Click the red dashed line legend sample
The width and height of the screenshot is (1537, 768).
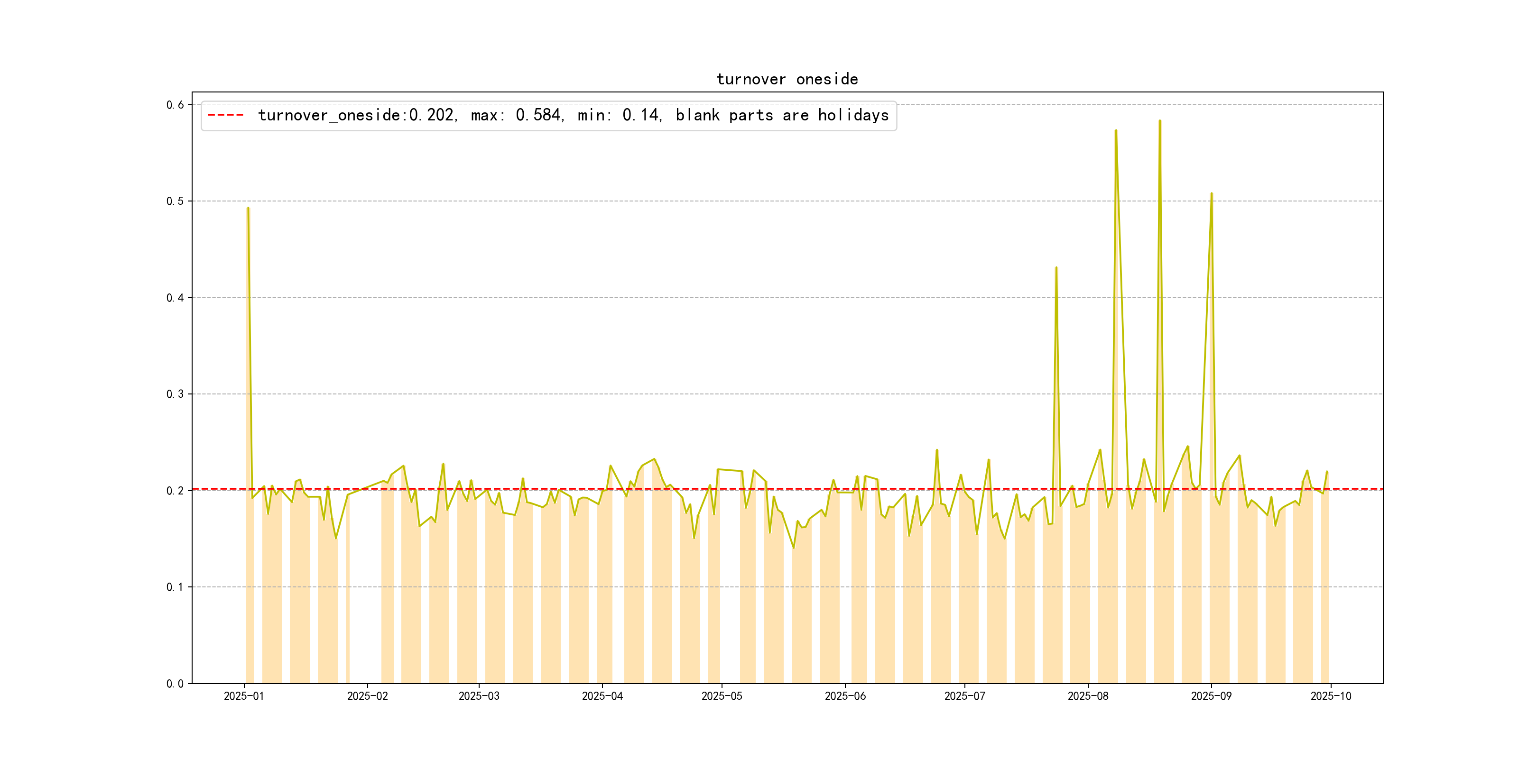[x=225, y=115]
